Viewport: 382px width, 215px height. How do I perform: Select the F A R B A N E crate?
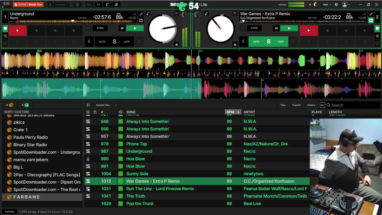[42, 197]
